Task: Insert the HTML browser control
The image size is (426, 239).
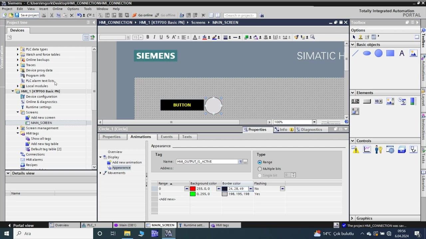Action: pos(390,150)
